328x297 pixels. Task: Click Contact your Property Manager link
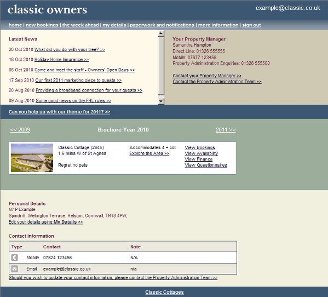[207, 76]
